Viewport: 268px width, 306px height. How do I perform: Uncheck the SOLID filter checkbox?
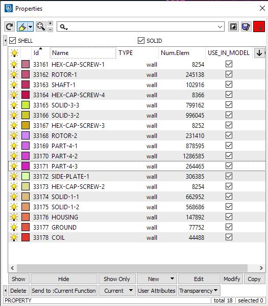(141, 41)
